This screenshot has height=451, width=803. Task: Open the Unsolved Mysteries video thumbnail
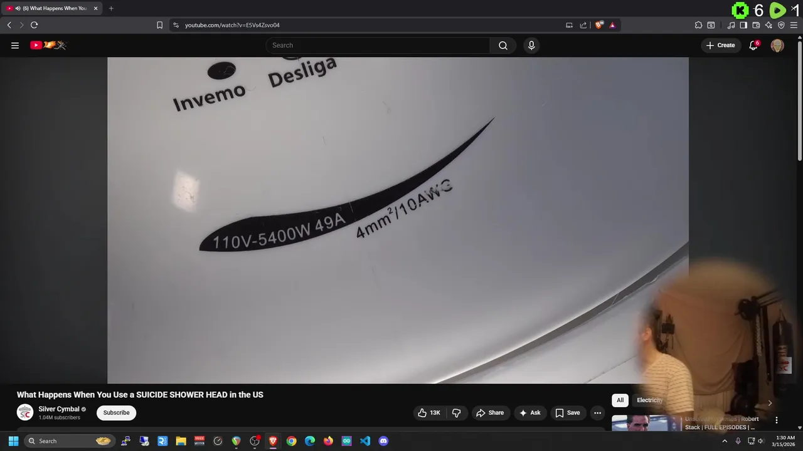(646, 423)
